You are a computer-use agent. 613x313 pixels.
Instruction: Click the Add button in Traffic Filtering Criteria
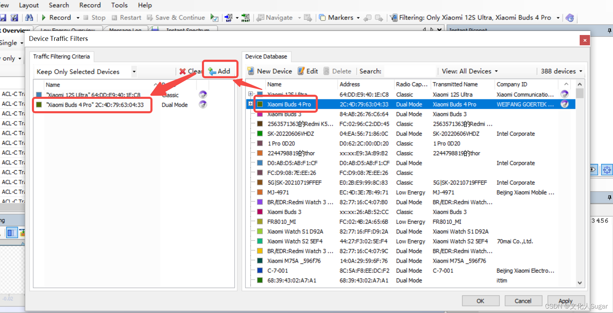[x=219, y=71]
